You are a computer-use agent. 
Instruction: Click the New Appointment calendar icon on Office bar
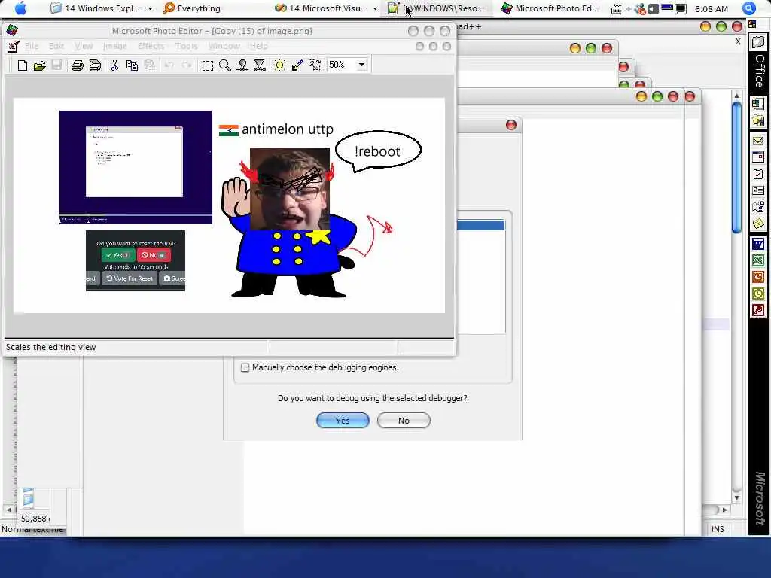click(x=758, y=157)
